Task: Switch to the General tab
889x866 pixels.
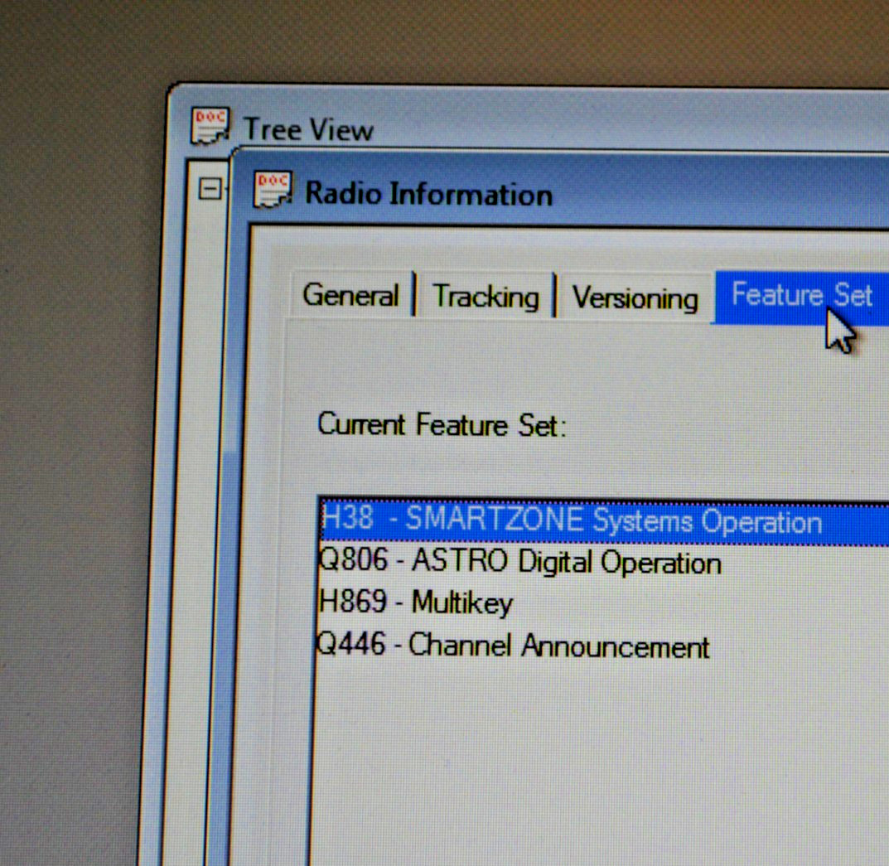Action: [x=351, y=295]
